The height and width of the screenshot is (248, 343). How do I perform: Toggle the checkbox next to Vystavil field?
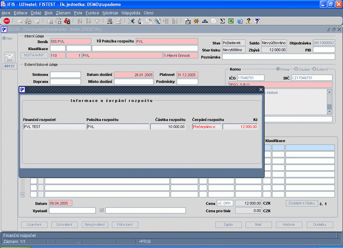point(102,210)
